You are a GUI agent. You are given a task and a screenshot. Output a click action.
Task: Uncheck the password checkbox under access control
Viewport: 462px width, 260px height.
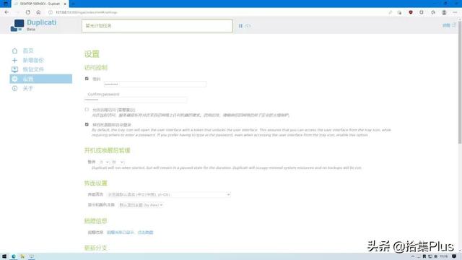87,79
